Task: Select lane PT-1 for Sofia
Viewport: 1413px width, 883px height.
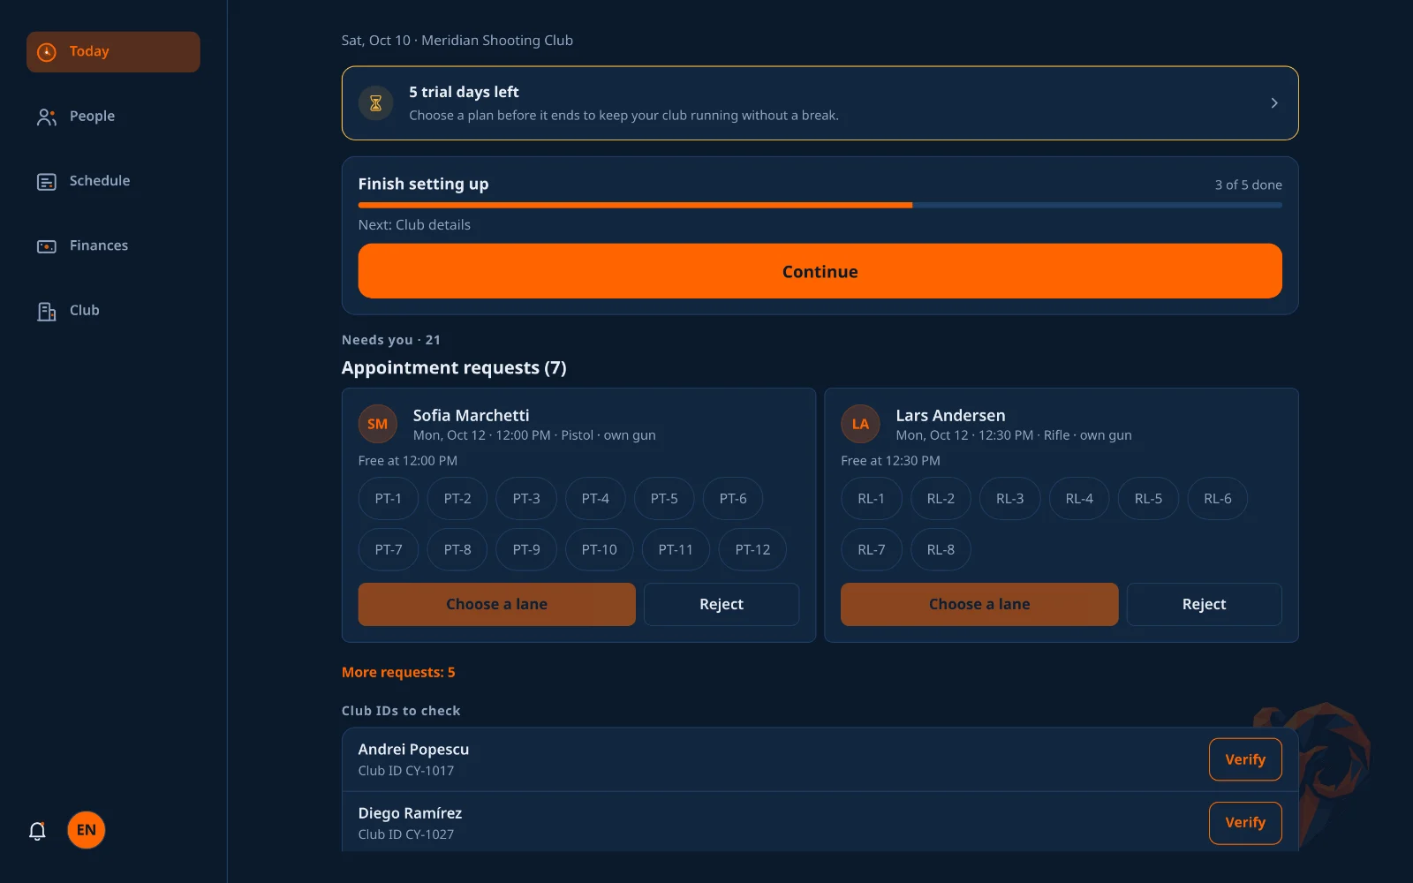Action: point(389,499)
